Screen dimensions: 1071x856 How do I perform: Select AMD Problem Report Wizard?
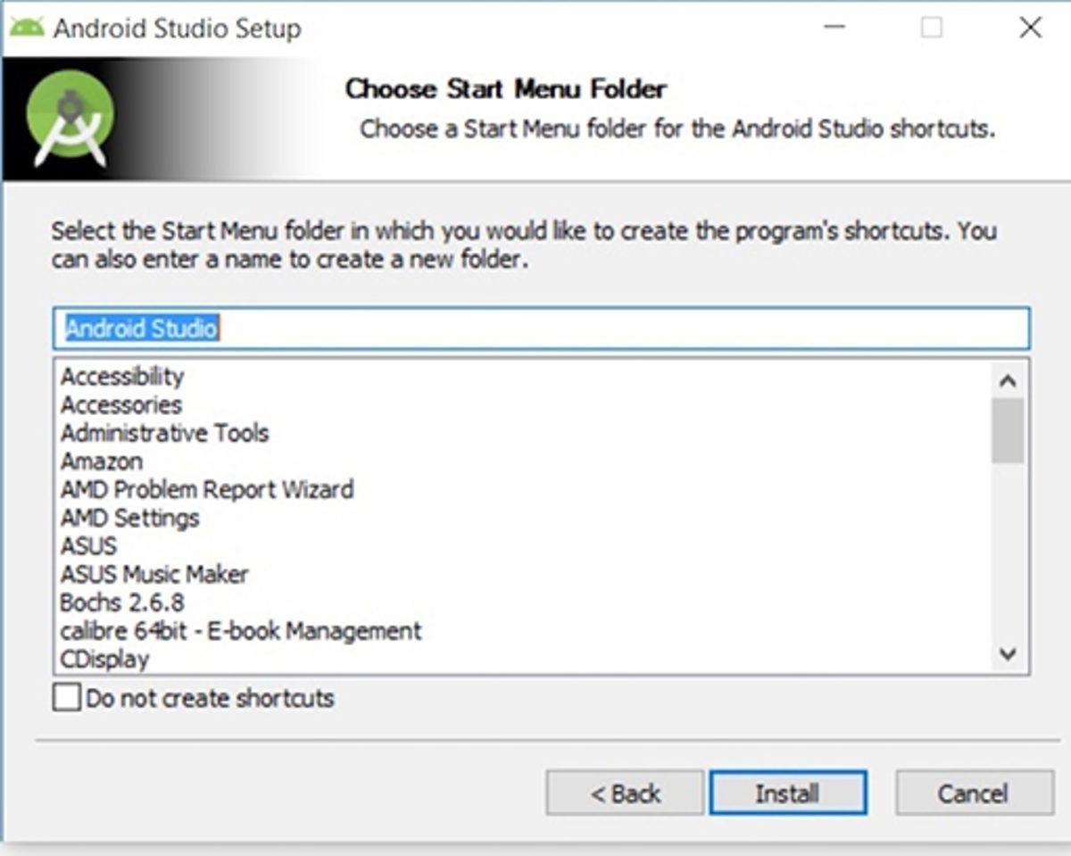(x=205, y=490)
